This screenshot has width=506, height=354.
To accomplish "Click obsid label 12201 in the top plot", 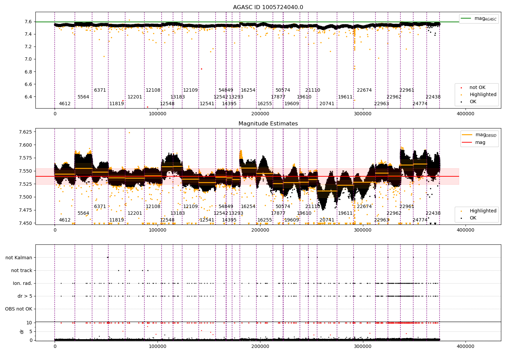I will point(135,97).
